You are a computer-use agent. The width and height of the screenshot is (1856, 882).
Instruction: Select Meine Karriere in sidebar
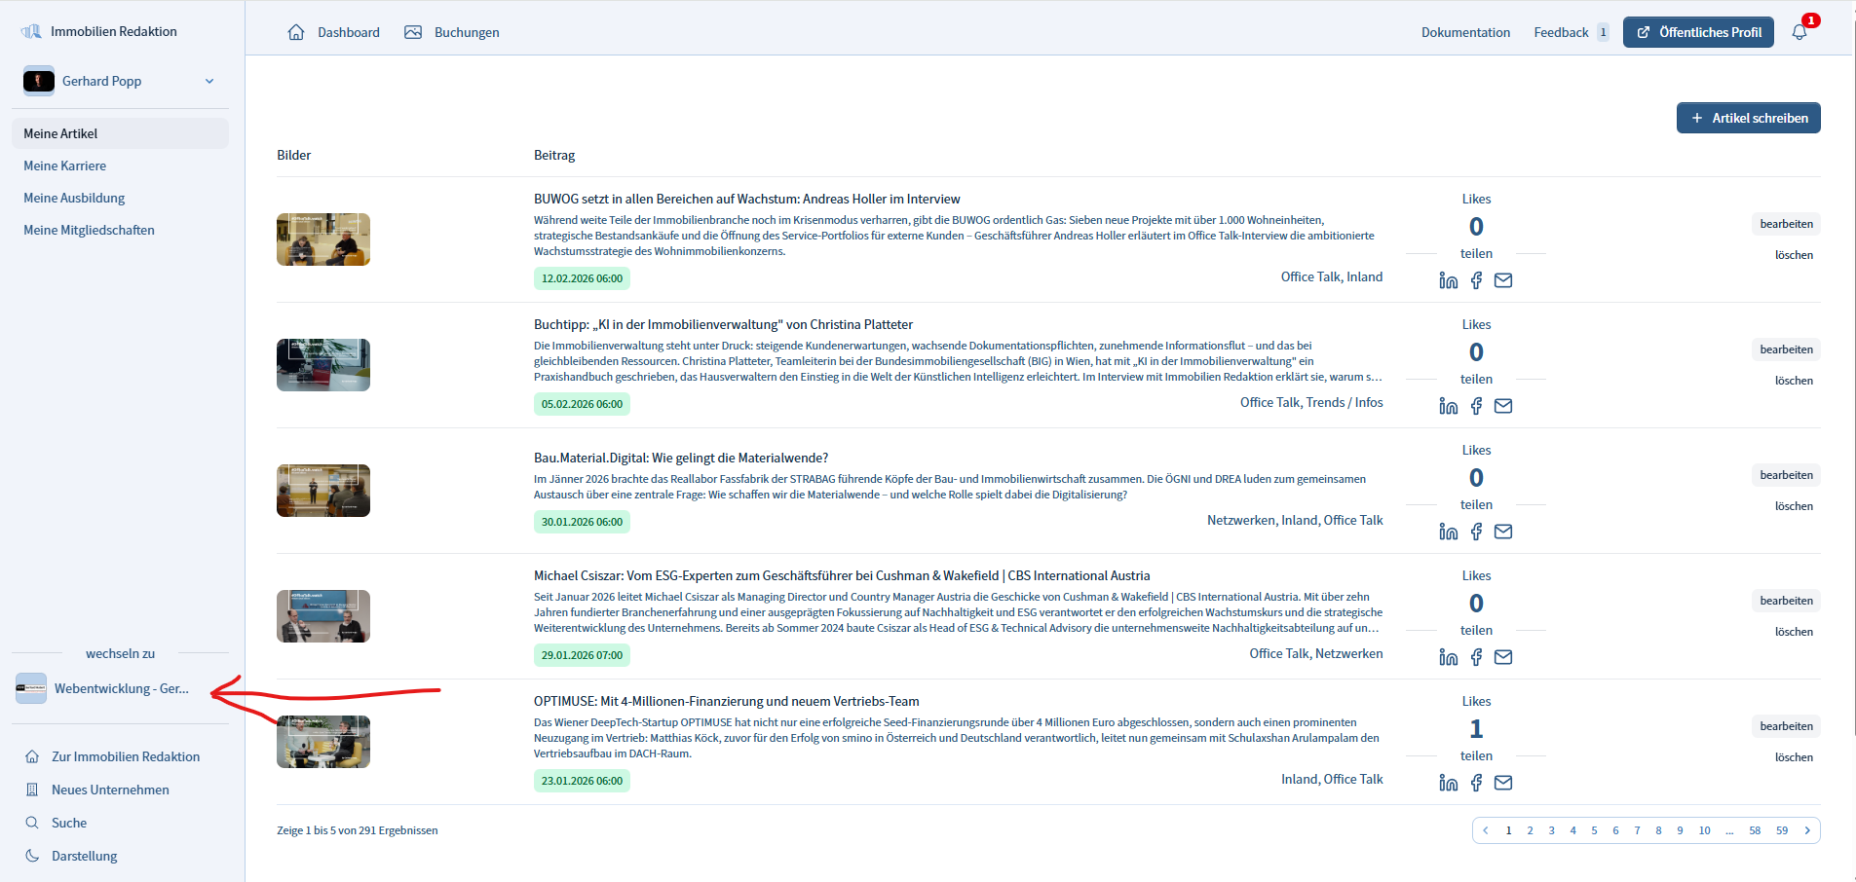[65, 165]
